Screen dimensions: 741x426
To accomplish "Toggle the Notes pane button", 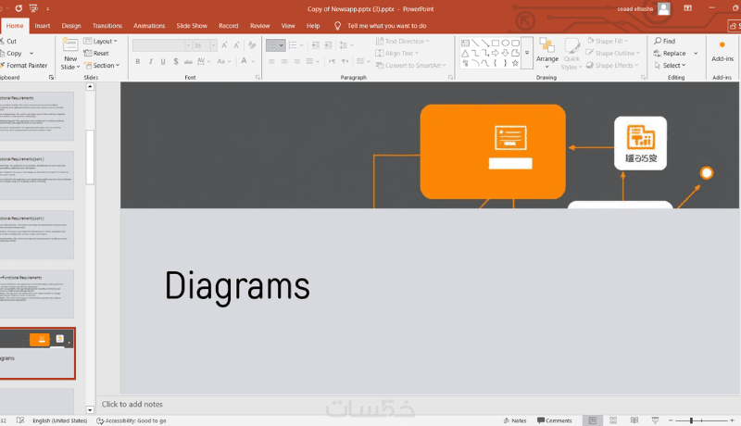I will [x=515, y=420].
